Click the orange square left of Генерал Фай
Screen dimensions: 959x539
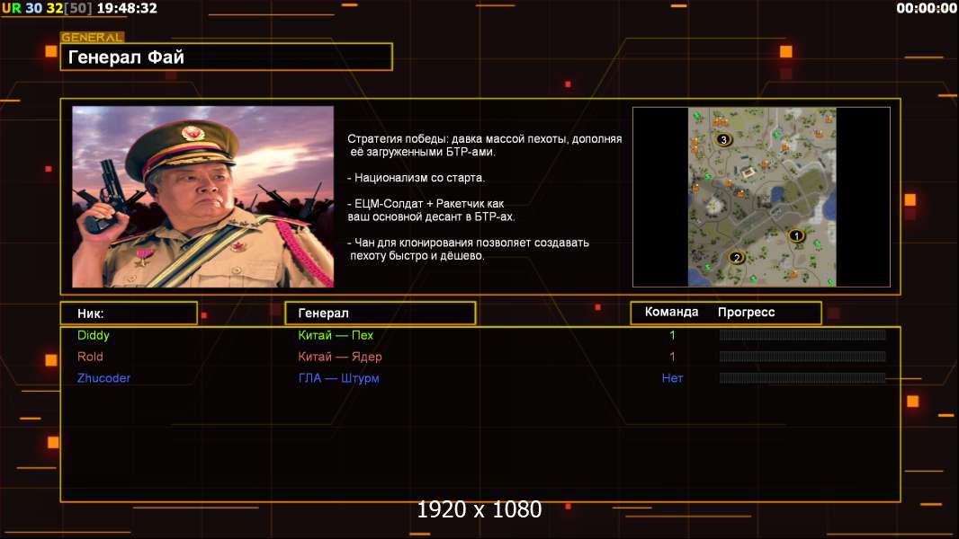point(50,52)
